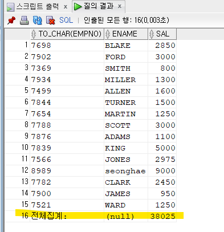Viewport: 224px width, 232px height.
Task: Click the script output tab icon
Action: [10, 7]
